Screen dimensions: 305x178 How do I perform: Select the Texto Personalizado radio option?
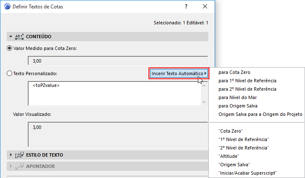(10, 73)
